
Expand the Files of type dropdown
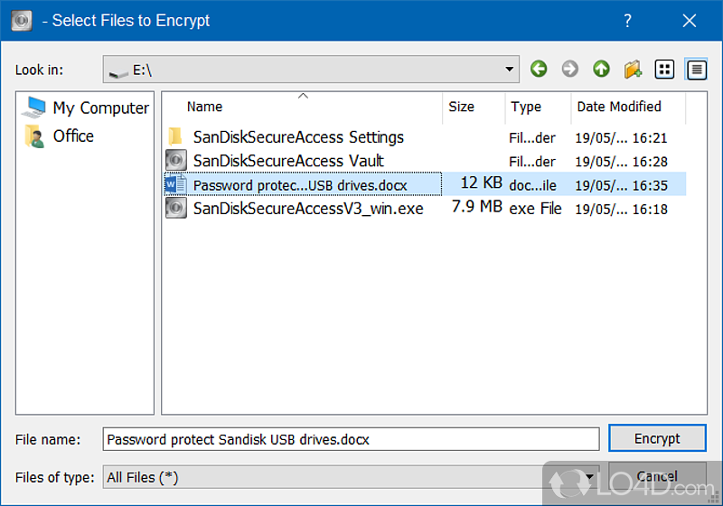(x=590, y=476)
